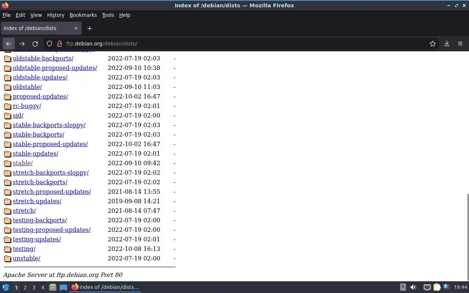Image resolution: width=469 pixels, height=293 pixels.
Task: Open the oldstable-updates/ directory
Action: 40,77
